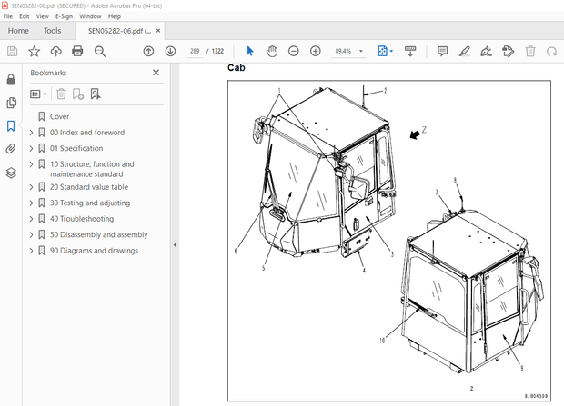Expand 20 Standard value table bookmark

pos(32,187)
